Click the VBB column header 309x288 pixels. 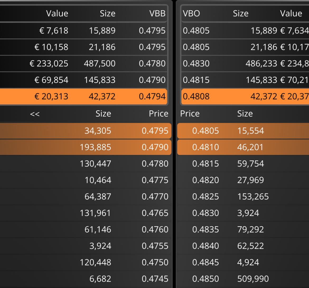[157, 13]
